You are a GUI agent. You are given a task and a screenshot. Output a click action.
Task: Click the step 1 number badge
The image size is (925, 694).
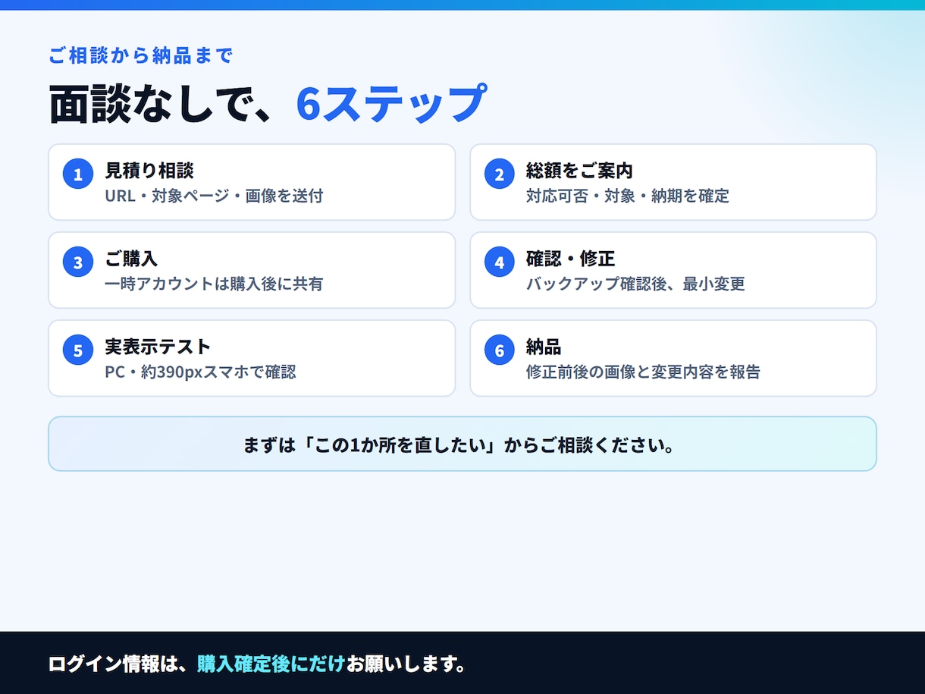(x=78, y=174)
